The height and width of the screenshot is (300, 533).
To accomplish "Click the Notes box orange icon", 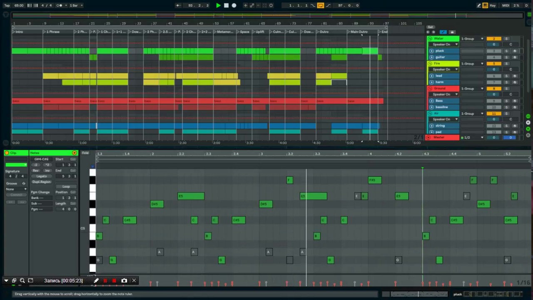I will click(75, 153).
